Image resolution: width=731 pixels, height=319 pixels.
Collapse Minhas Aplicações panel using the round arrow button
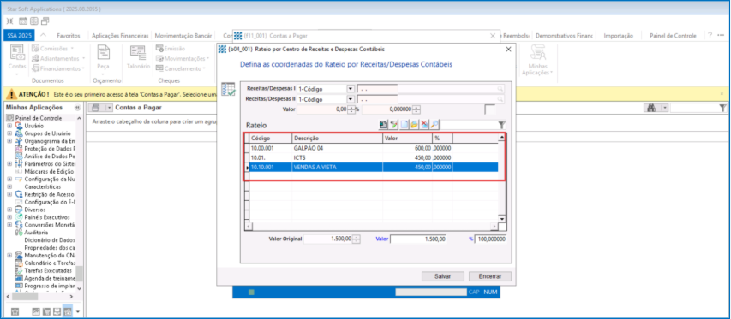[x=78, y=108]
